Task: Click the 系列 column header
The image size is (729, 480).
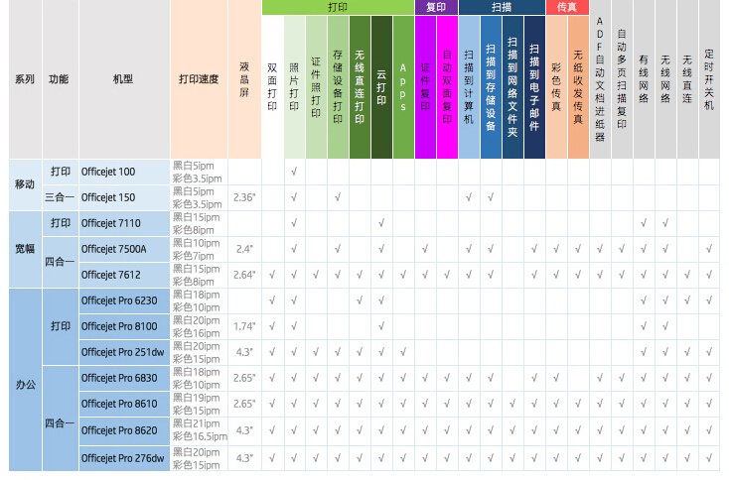Action: click(x=25, y=79)
